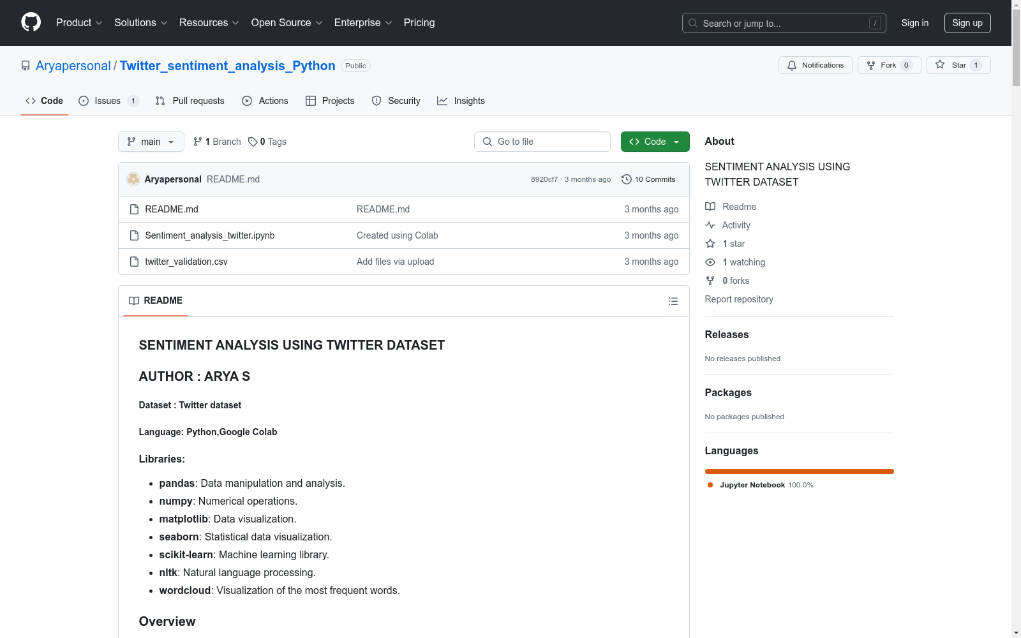The image size is (1021, 638).
Task: Open the Packages heading link
Action: tap(728, 392)
